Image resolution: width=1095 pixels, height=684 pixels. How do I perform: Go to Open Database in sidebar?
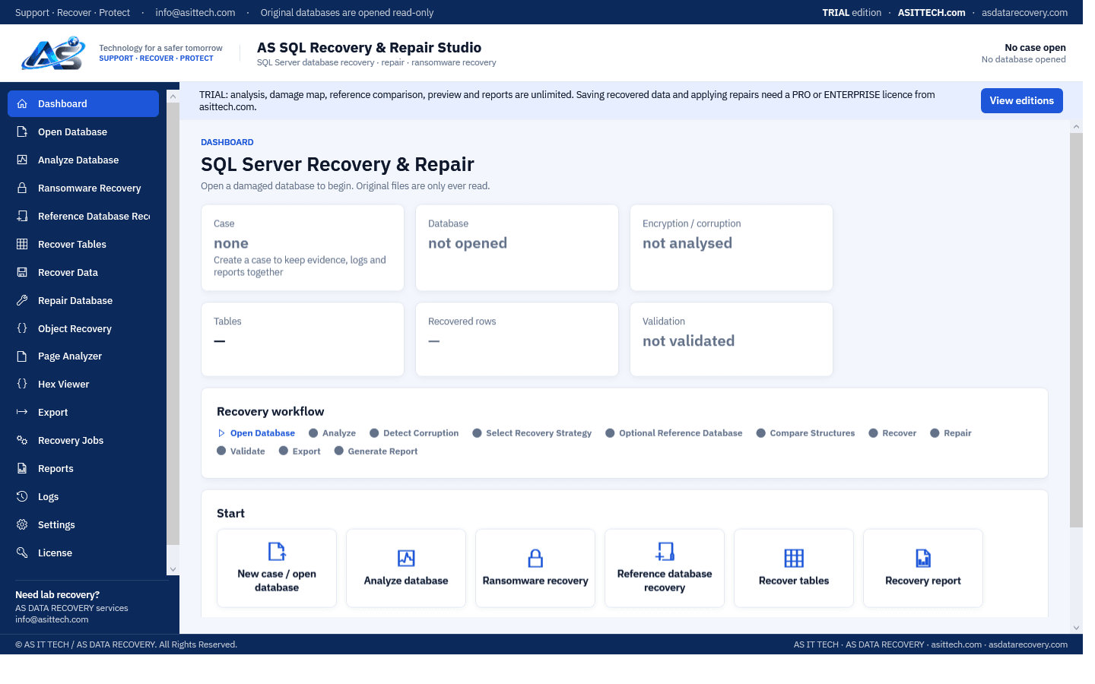tap(83, 131)
